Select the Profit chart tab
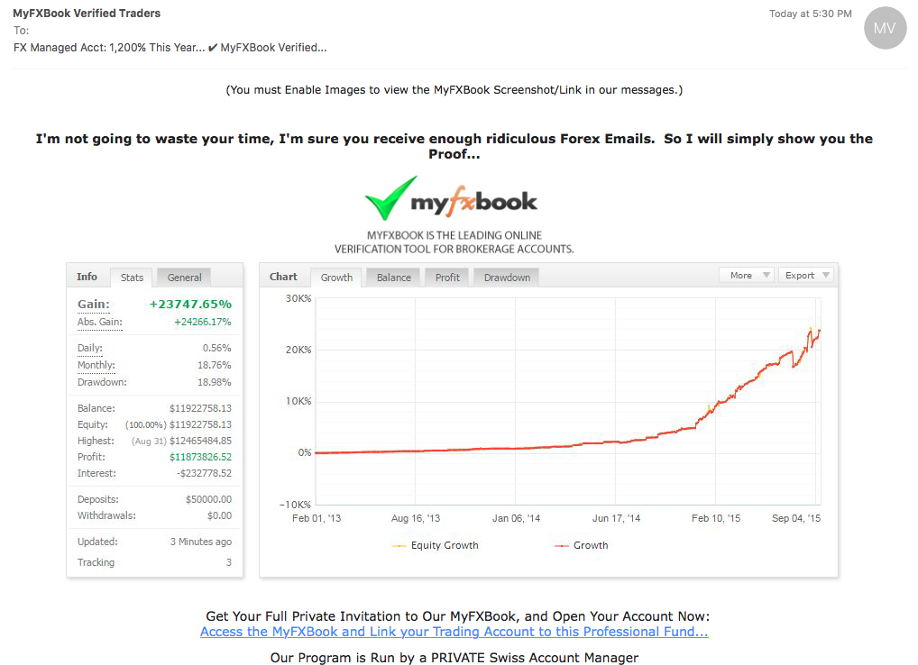 click(447, 278)
